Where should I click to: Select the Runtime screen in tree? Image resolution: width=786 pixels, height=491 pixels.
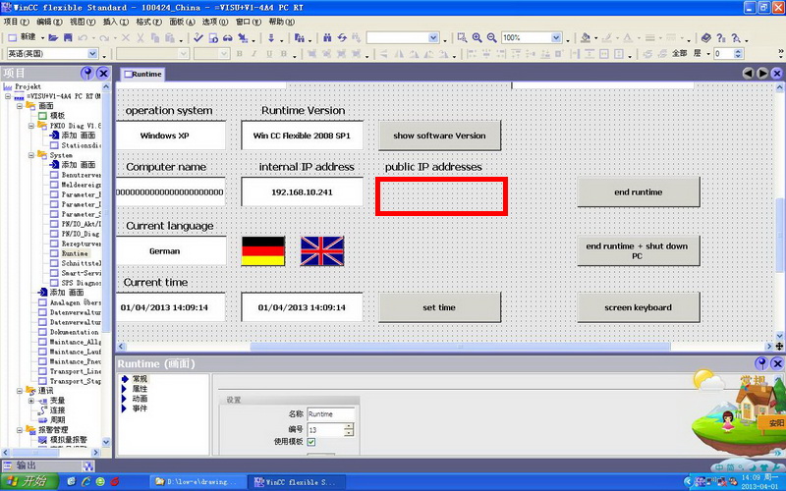tap(75, 253)
